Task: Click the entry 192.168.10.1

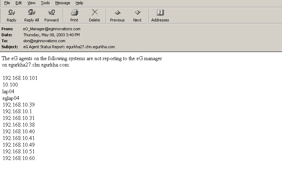Action: point(17,111)
